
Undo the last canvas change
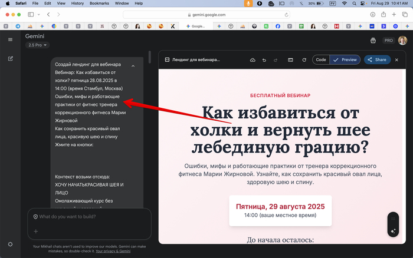coord(264,59)
